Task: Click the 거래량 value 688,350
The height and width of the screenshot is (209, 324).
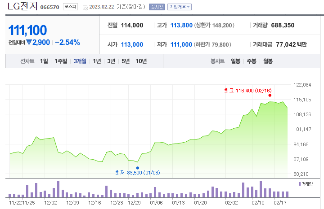Action: [x=283, y=25]
